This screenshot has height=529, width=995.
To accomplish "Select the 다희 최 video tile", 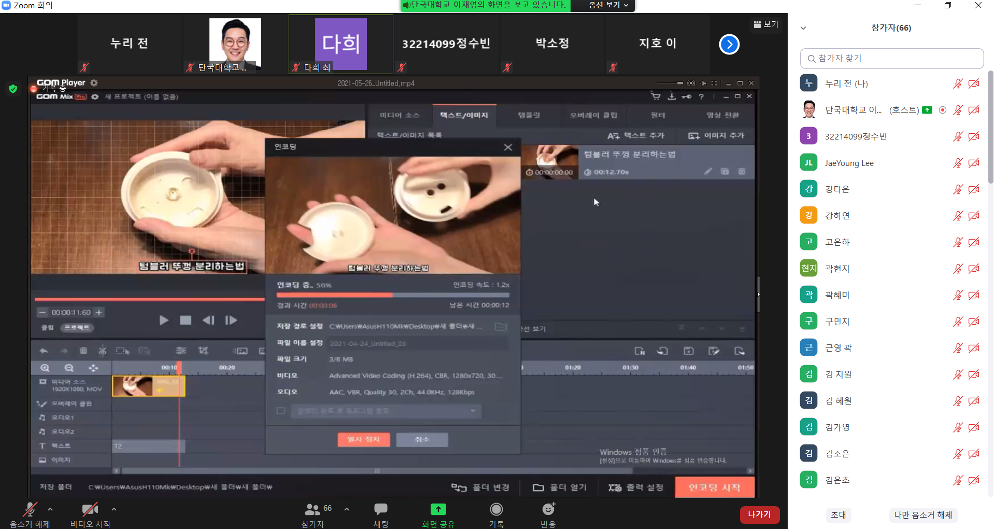I will pyautogui.click(x=341, y=44).
